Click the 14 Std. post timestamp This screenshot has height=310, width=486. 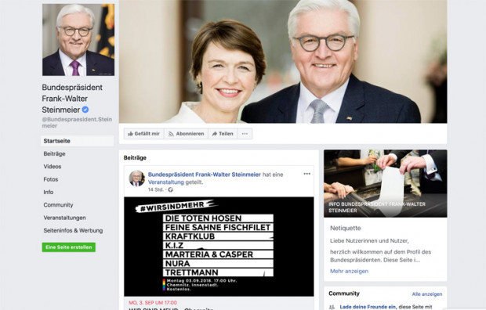tap(155, 189)
